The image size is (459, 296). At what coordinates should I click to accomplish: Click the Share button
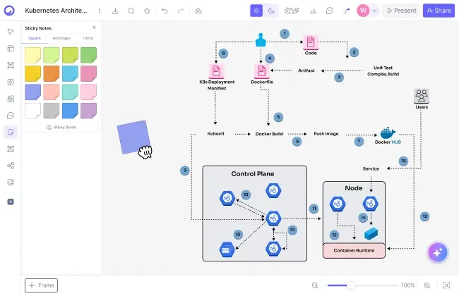pyautogui.click(x=439, y=11)
